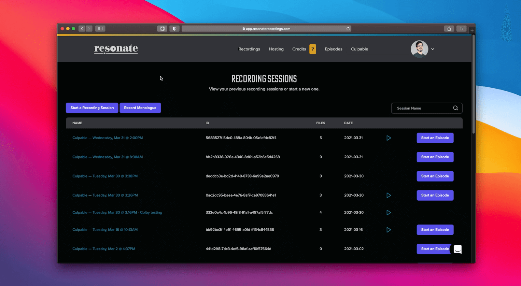Play the Tuesday, Mar 16 @ 10:13AM session
Viewport: 521px width, 286px height.
[388, 230]
